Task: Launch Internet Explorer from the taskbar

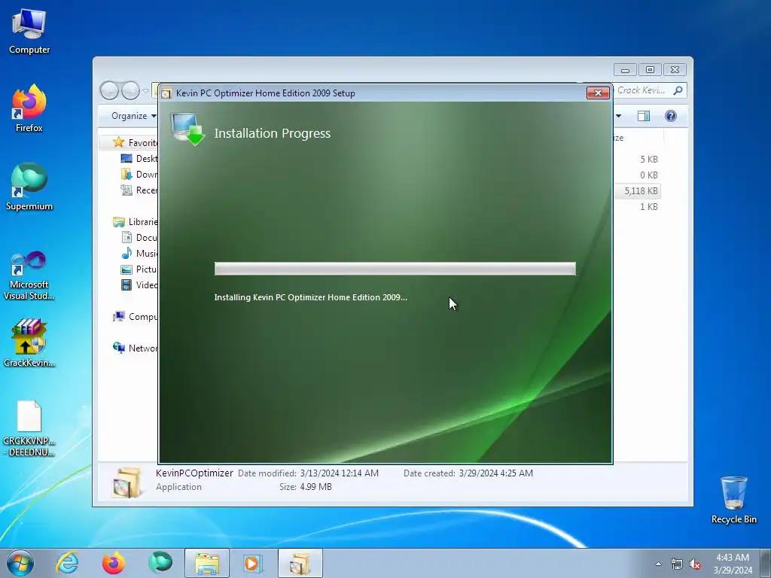Action: (x=67, y=563)
